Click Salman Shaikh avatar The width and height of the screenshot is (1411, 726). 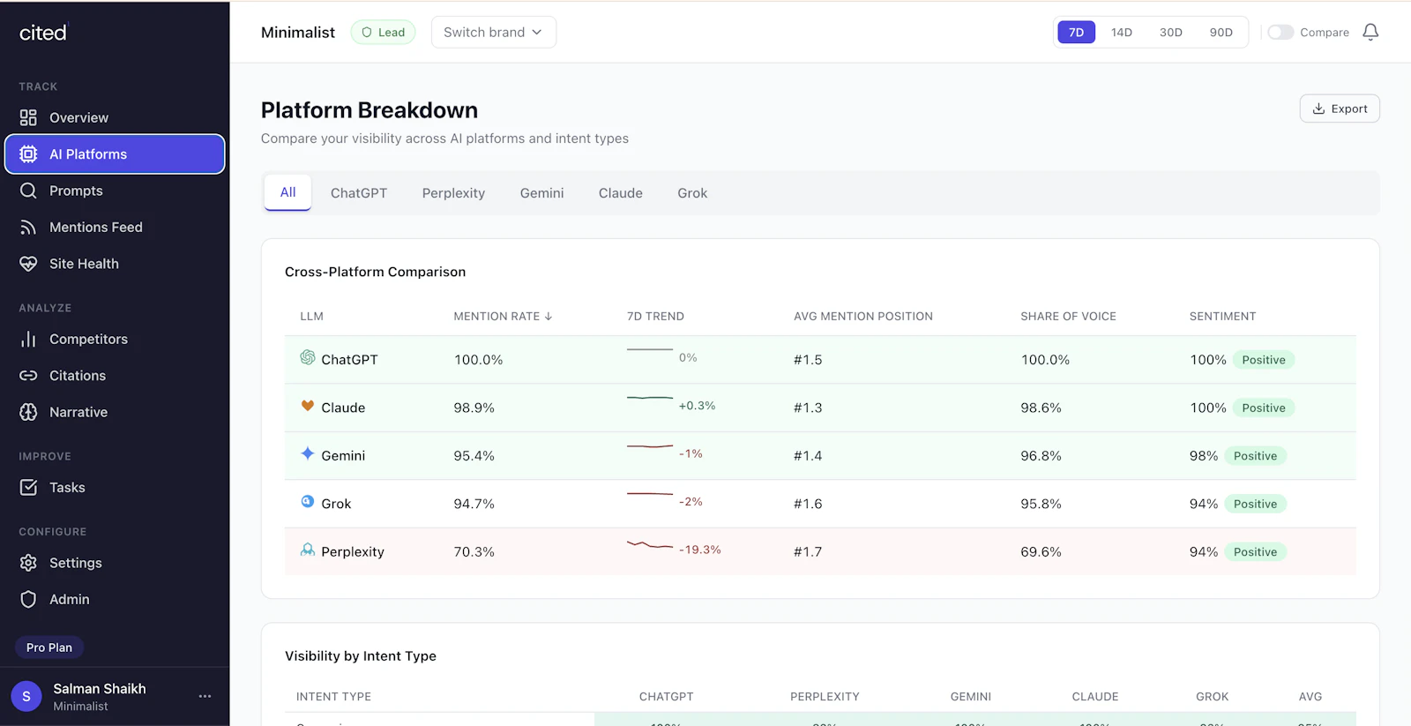click(26, 696)
